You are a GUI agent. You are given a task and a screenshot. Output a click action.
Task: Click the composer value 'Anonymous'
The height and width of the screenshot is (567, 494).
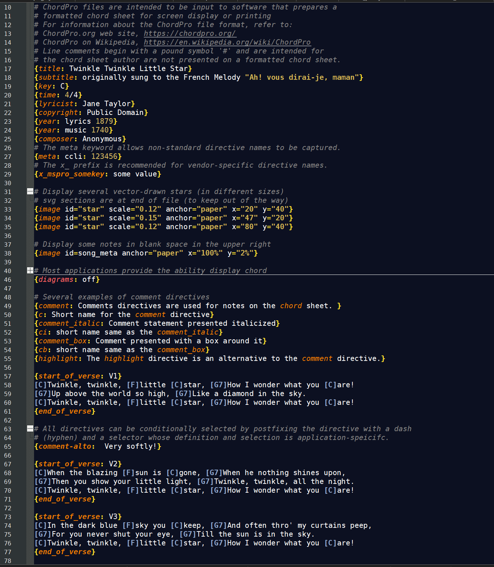tap(102, 139)
